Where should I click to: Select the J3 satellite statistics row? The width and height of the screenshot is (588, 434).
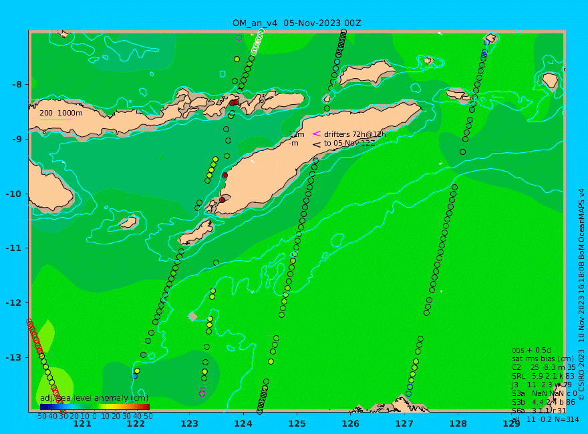[542, 385]
